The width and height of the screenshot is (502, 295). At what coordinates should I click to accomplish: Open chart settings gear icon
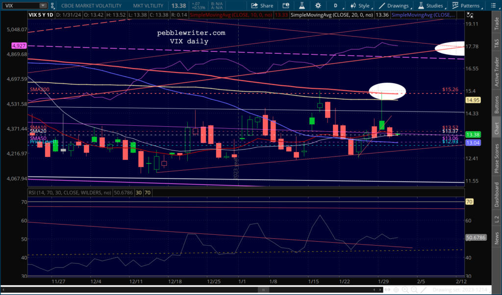coord(319,5)
